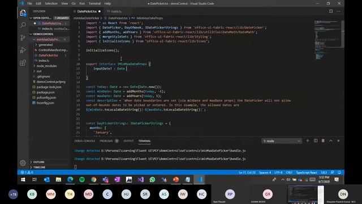Screen dimensions: 362x204
Task: Switch to the Output panel tab
Action: coord(128,141)
